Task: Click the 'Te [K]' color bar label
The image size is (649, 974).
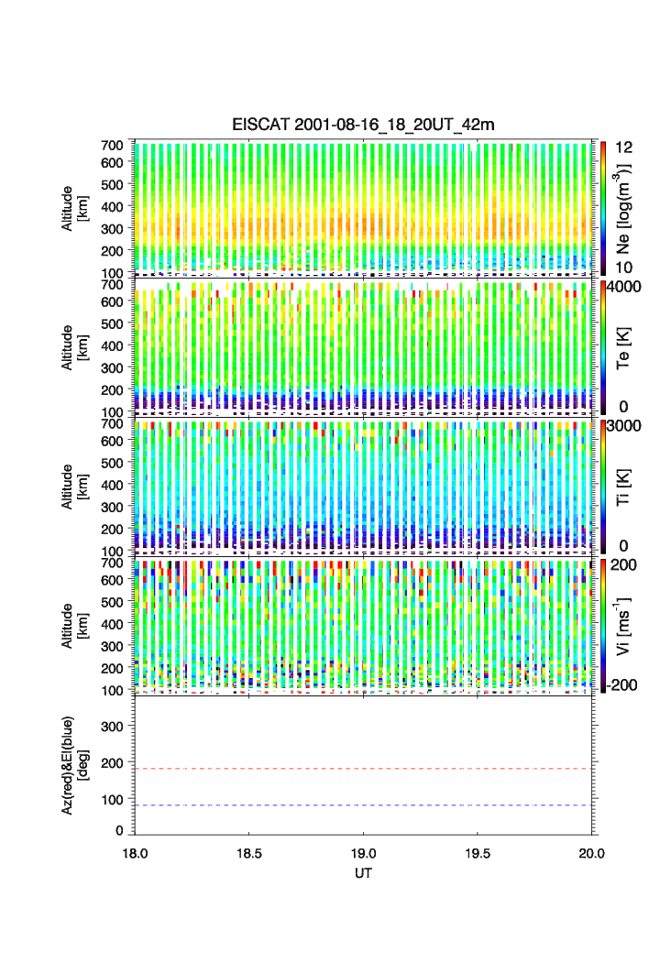Action: (x=623, y=348)
